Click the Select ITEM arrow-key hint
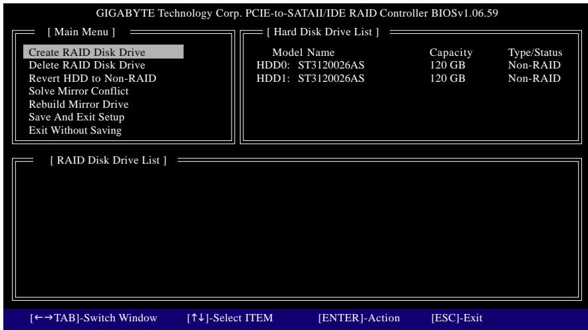Screen dimensions: 588x330 coord(230,317)
